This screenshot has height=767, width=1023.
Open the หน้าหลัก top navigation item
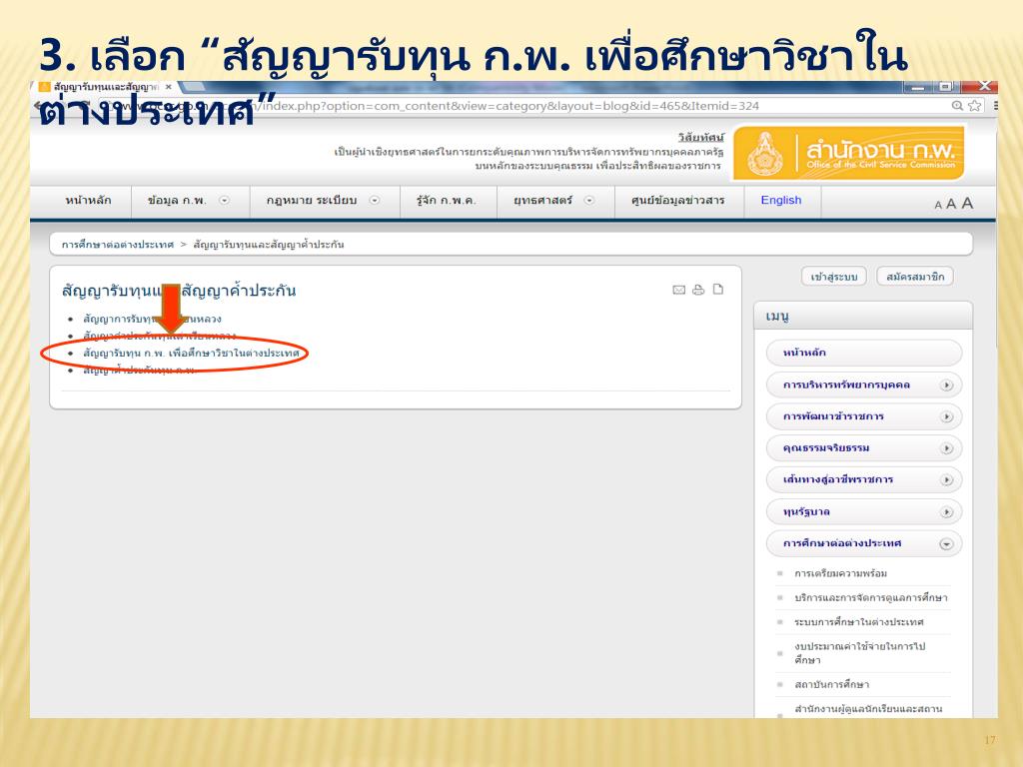click(x=88, y=200)
